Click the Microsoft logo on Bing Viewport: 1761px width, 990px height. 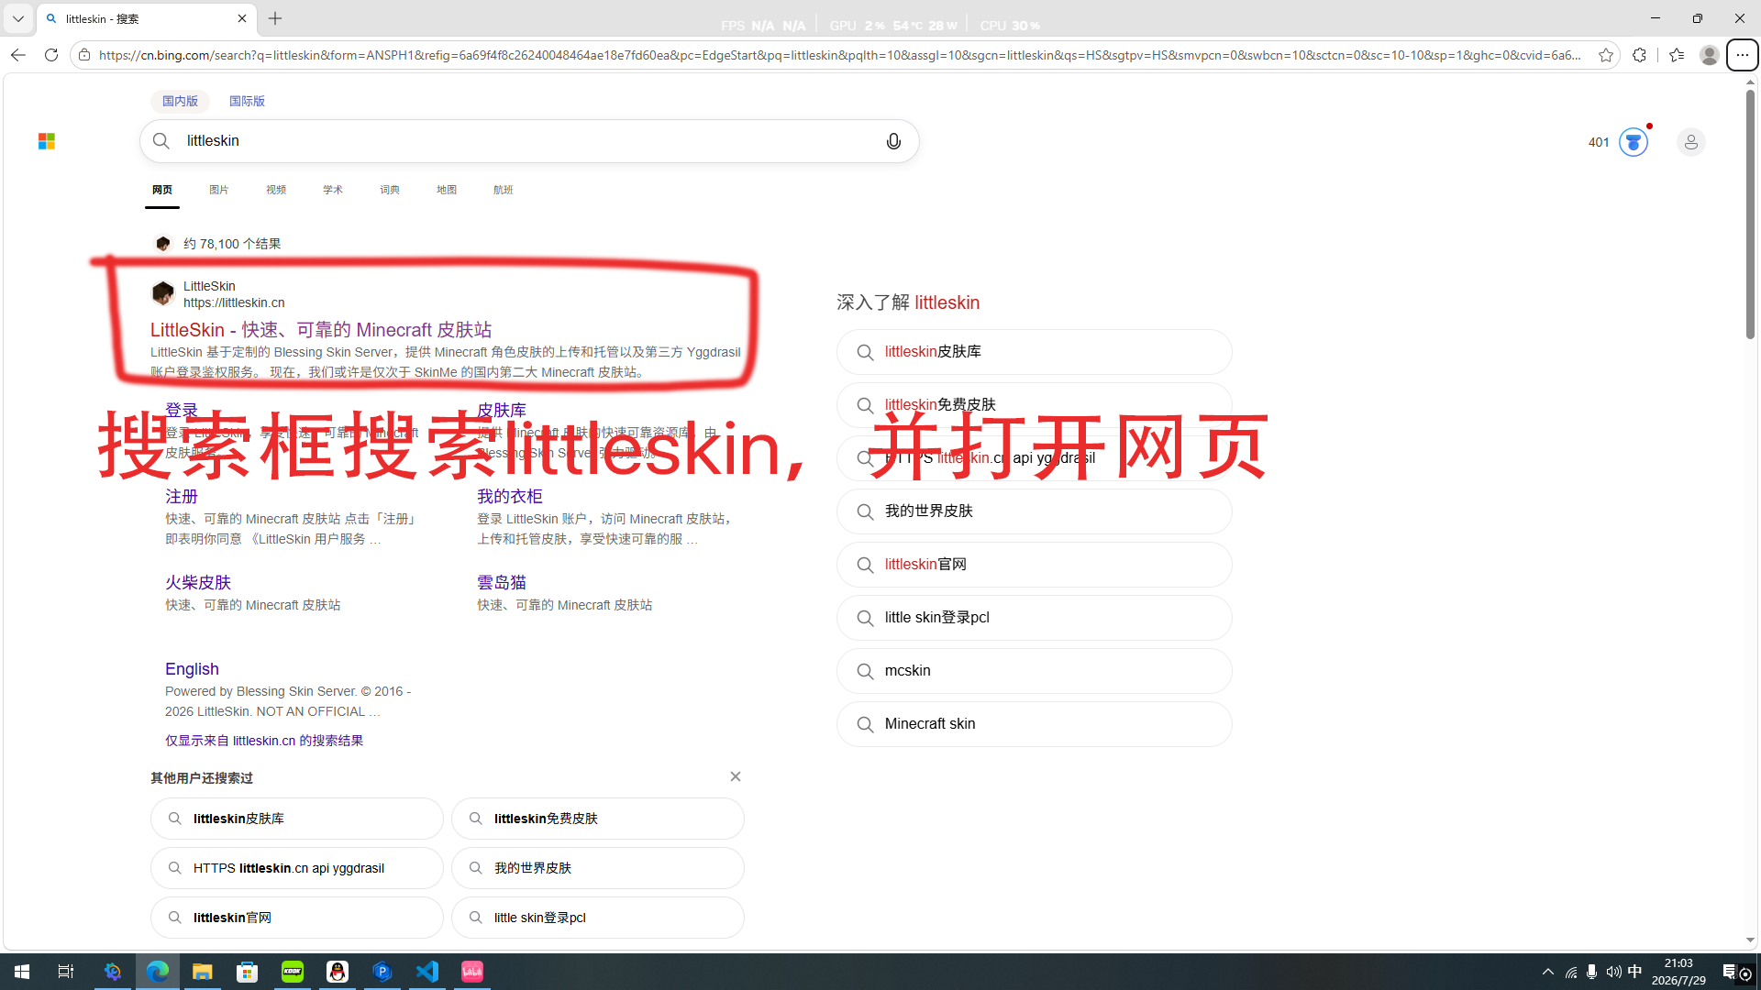(x=47, y=141)
